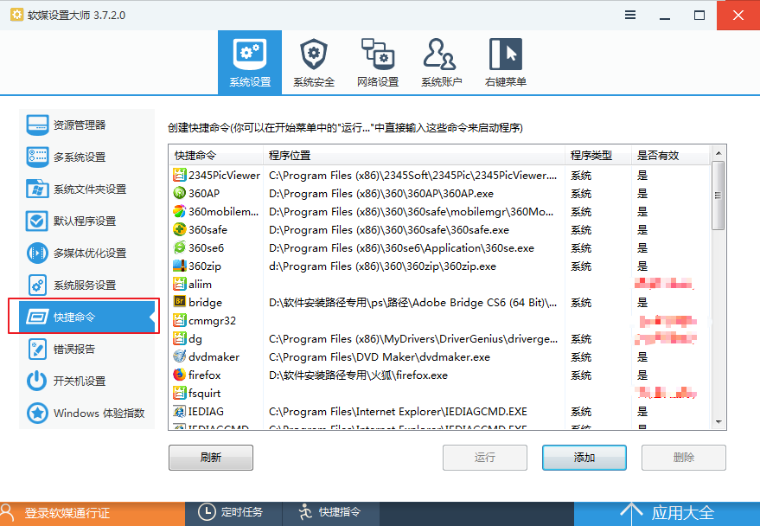Click the 添加 button
The image size is (760, 526).
pyautogui.click(x=584, y=457)
